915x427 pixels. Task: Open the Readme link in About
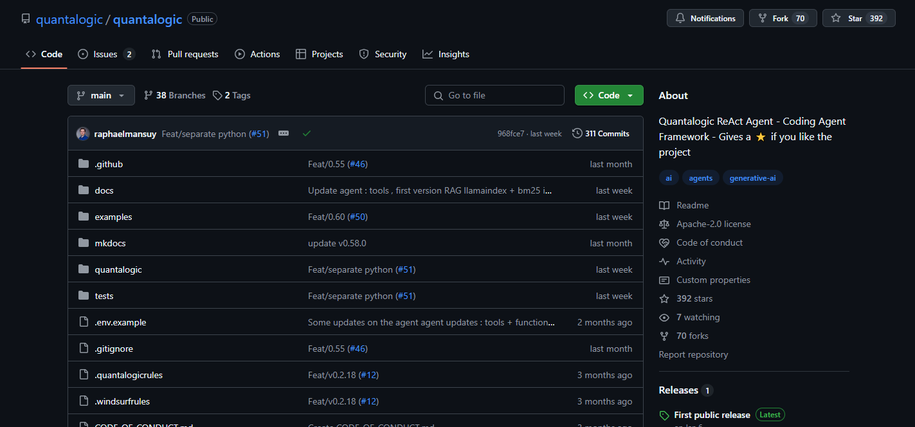pos(693,206)
